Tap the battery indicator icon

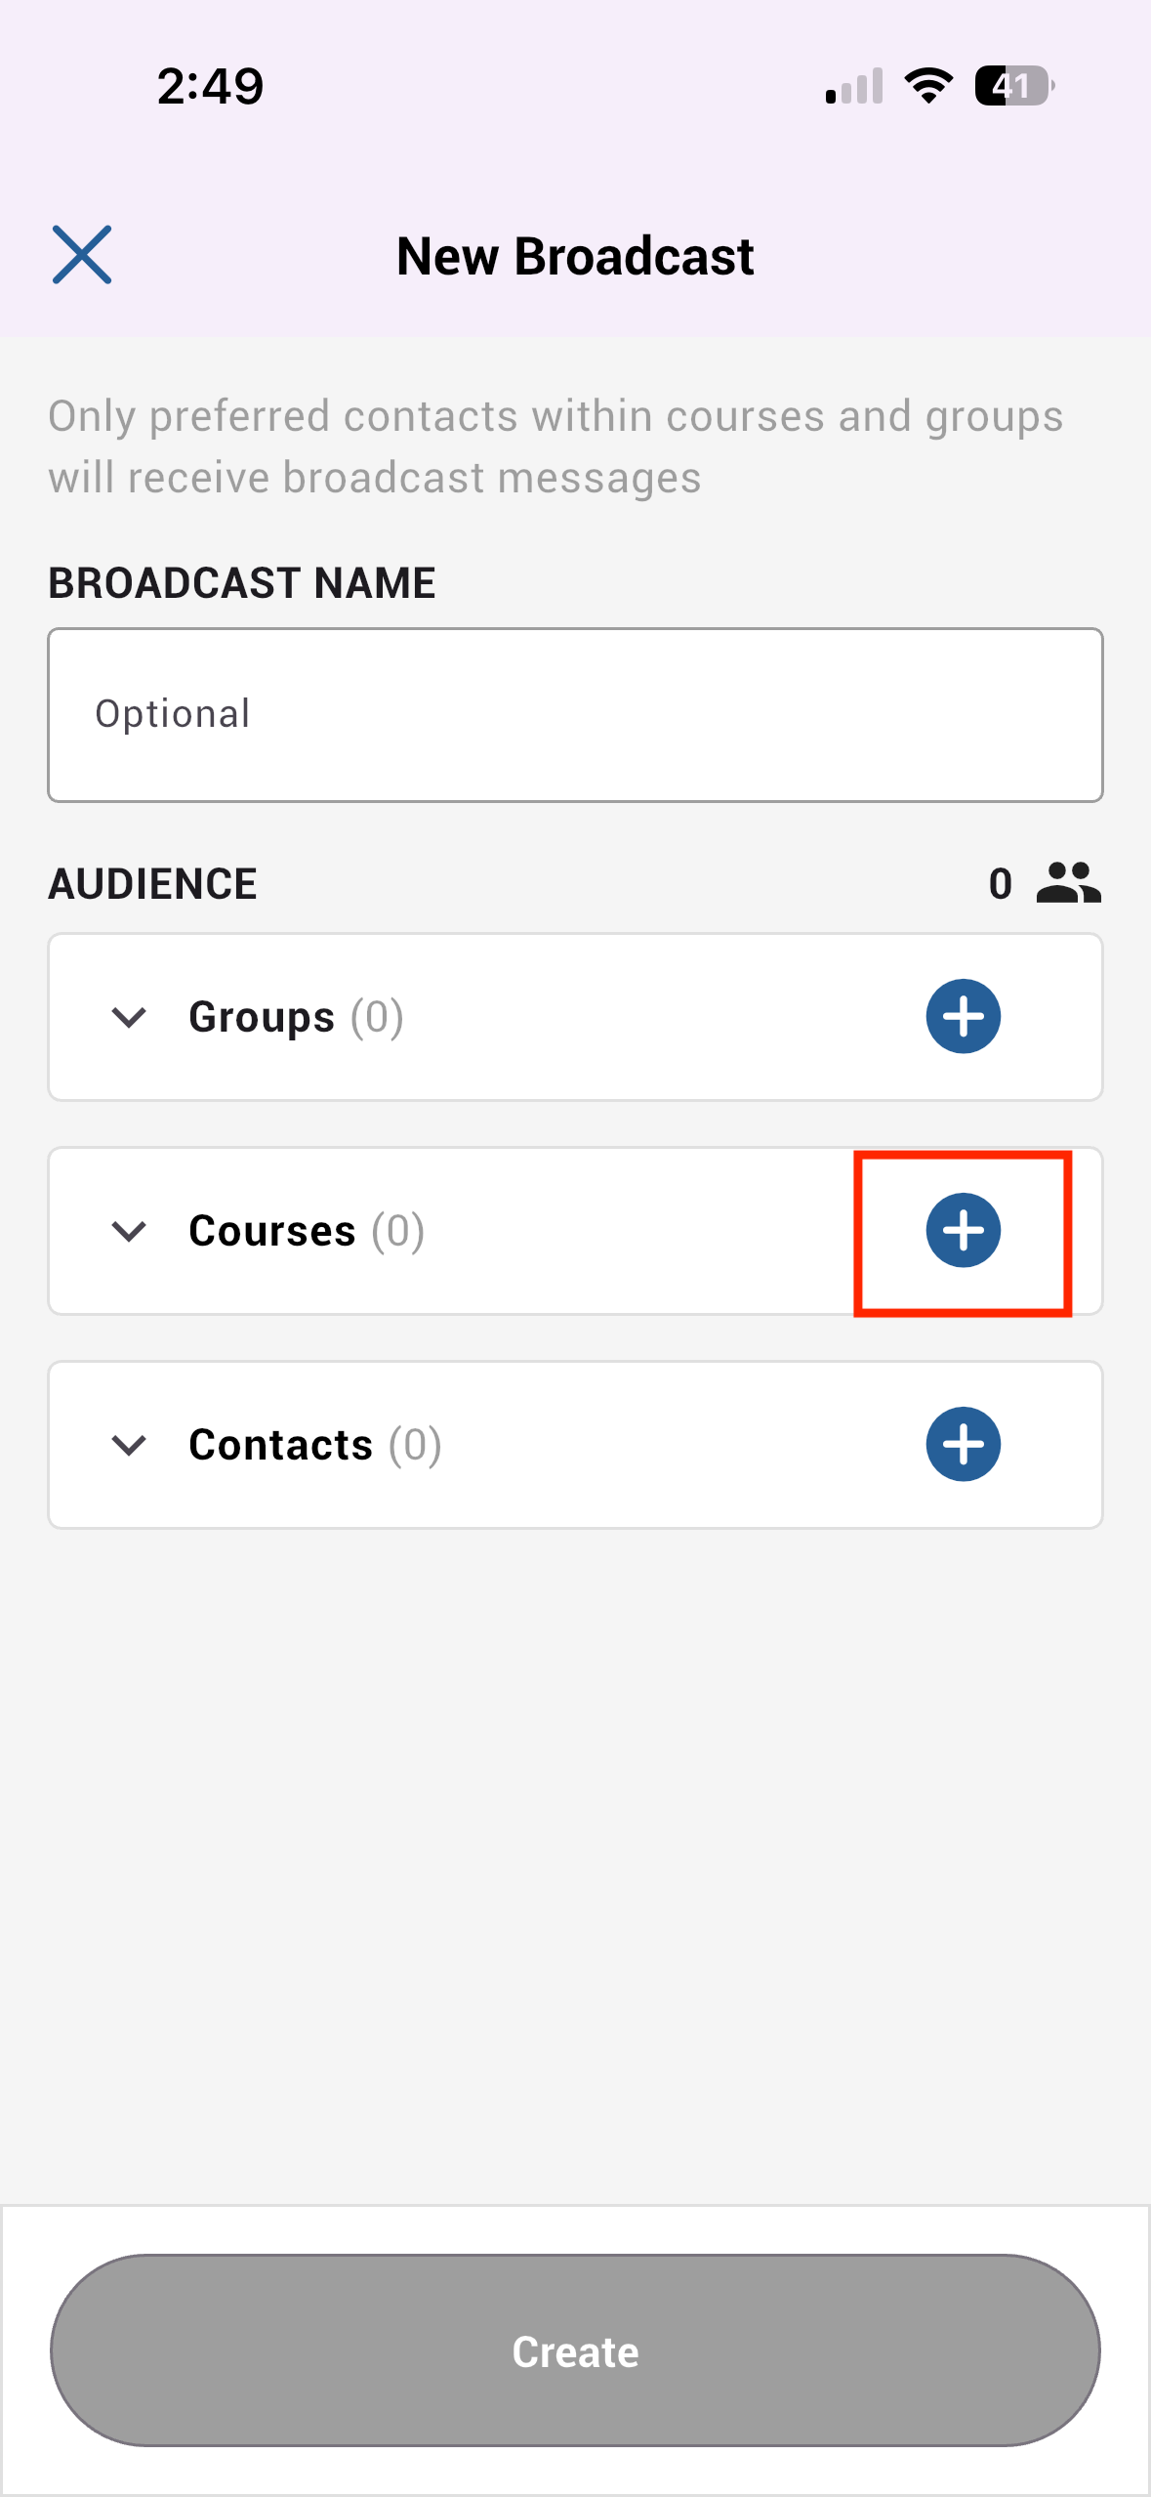1013,86
